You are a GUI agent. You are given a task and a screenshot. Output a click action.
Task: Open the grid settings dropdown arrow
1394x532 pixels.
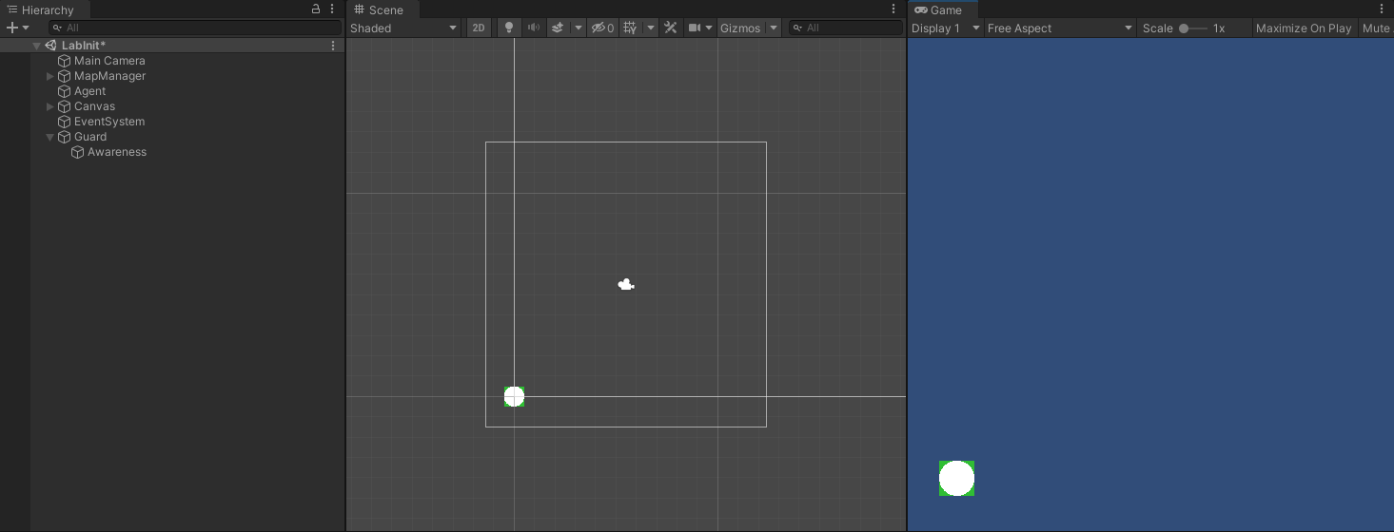pyautogui.click(x=651, y=28)
